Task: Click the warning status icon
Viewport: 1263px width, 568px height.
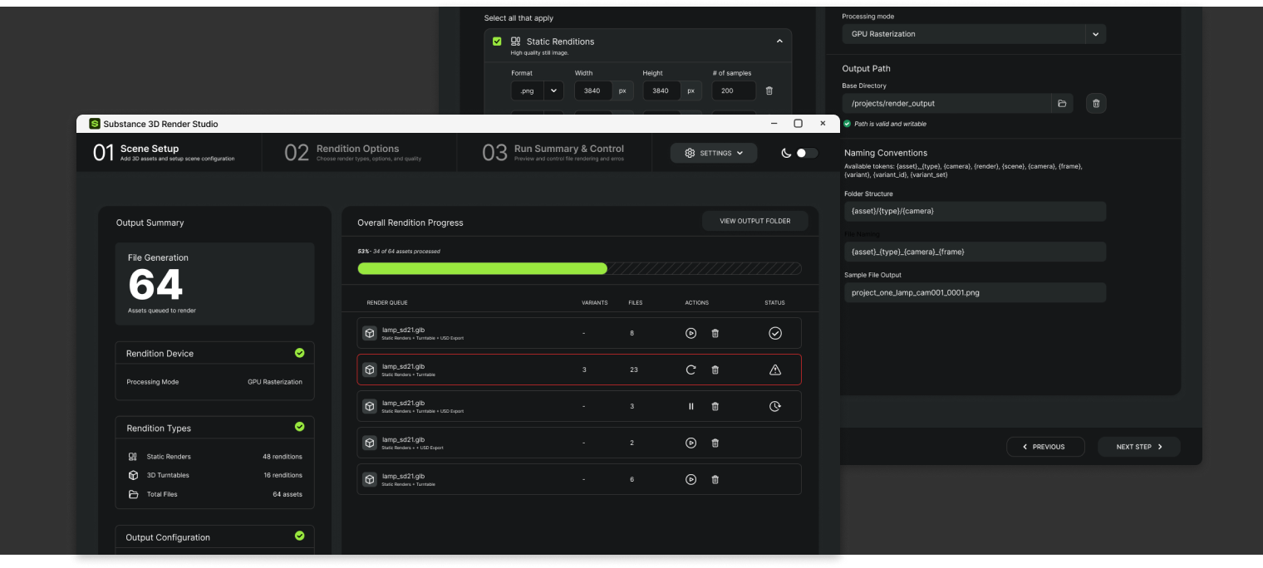Action: click(774, 370)
